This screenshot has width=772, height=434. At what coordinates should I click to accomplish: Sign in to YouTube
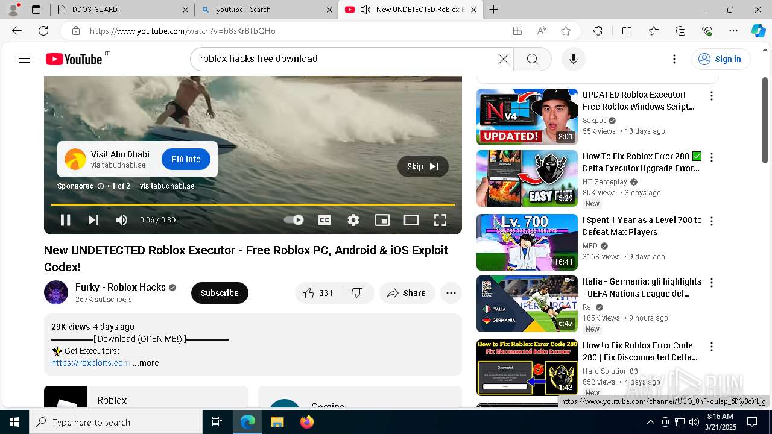pyautogui.click(x=720, y=59)
